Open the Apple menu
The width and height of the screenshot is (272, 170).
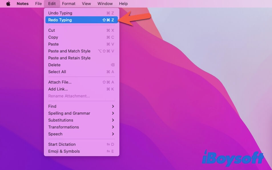(x=8, y=4)
